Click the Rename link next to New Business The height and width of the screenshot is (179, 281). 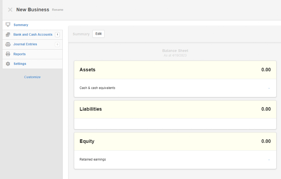[58, 10]
